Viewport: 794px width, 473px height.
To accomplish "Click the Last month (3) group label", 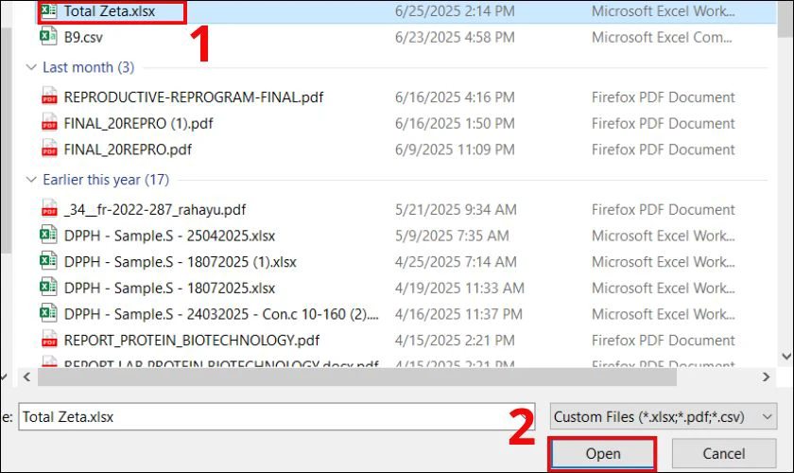I will point(89,67).
